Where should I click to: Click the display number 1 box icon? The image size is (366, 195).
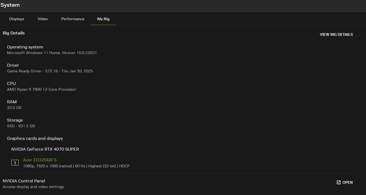(15, 163)
